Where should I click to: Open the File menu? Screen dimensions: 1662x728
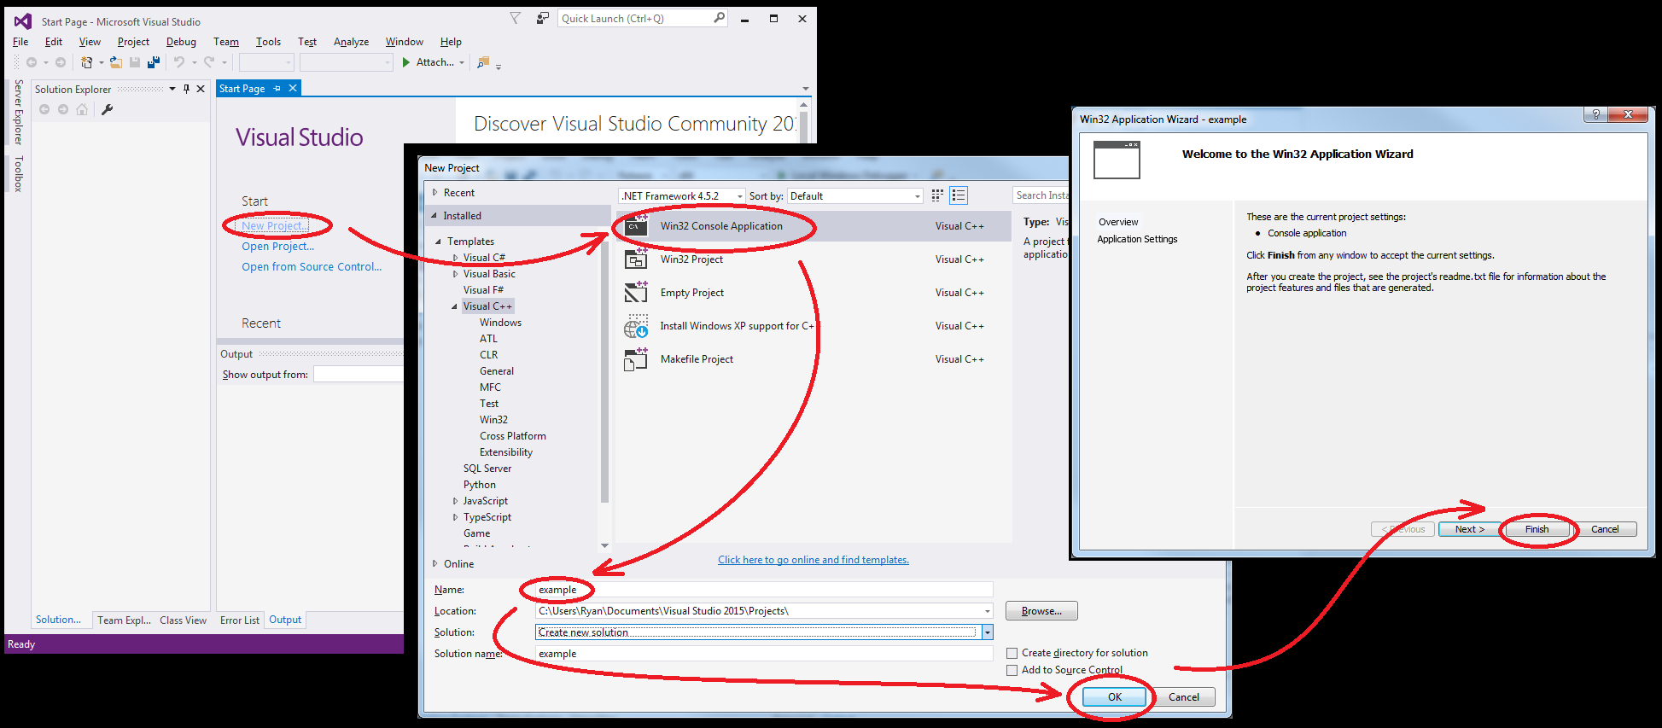20,42
